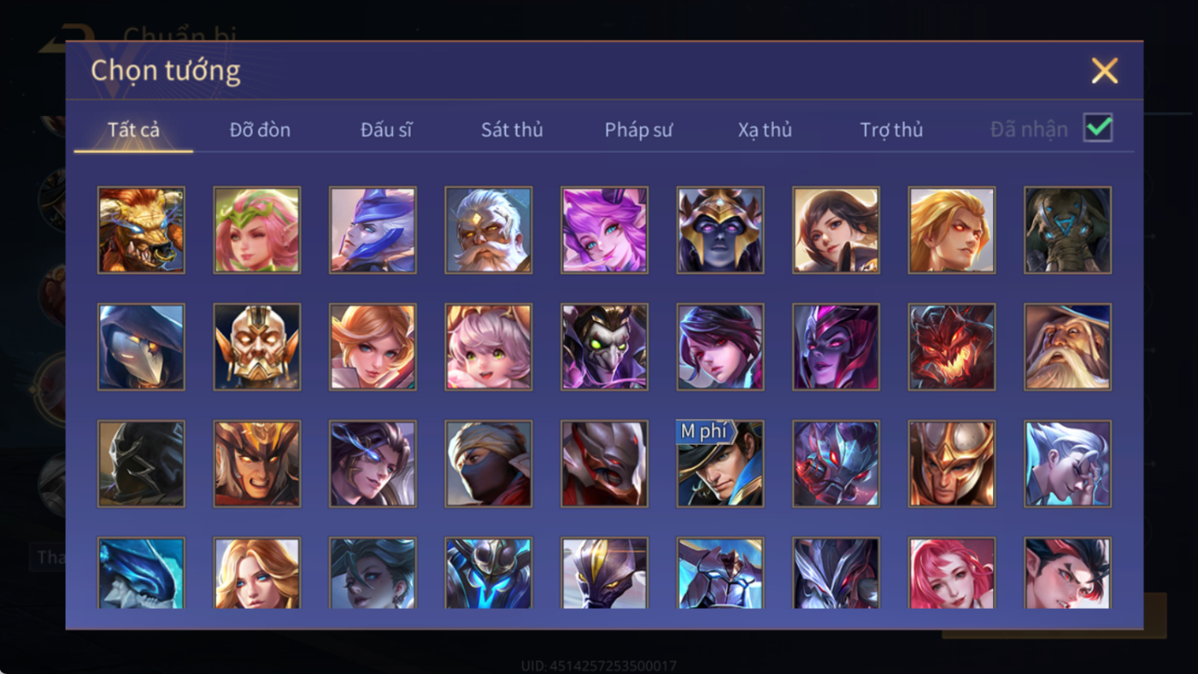Pick the pink-haired woman in bottom row
1198x674 pixels.
coord(952,574)
